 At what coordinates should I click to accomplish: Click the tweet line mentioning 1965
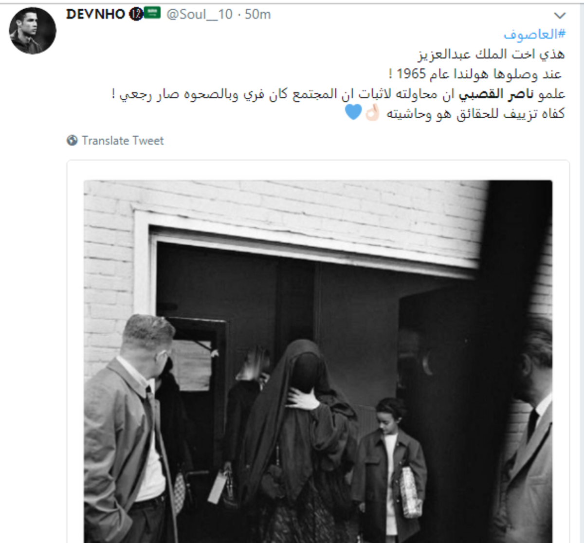475,73
